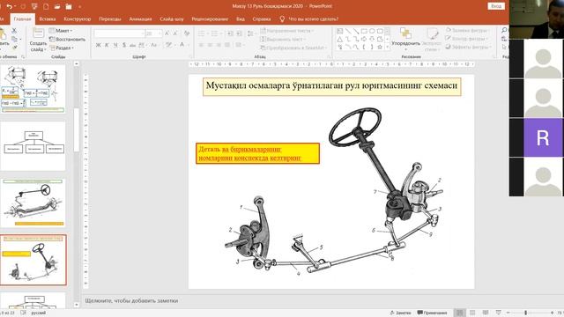Increase list indent level

tap(239, 33)
